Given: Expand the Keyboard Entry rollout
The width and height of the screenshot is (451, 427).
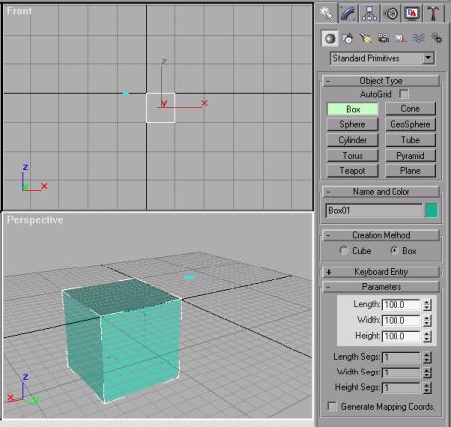Looking at the screenshot, I should tap(381, 272).
